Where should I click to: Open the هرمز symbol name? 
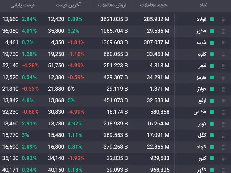coord(201,77)
